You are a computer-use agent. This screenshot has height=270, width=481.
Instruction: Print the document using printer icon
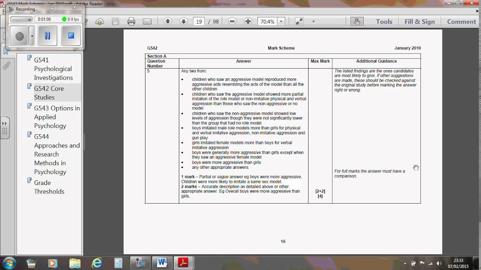(131, 22)
